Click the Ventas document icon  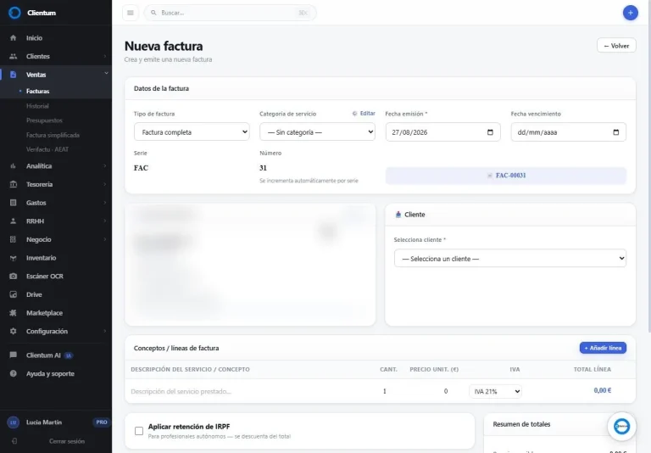click(14, 75)
